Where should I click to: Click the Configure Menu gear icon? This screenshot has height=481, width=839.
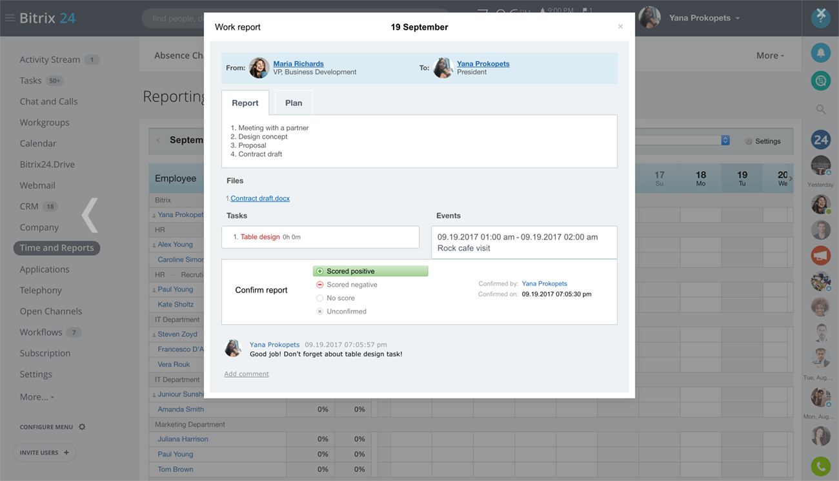[81, 427]
